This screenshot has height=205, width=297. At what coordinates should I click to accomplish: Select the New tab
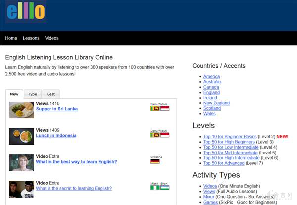click(x=14, y=94)
